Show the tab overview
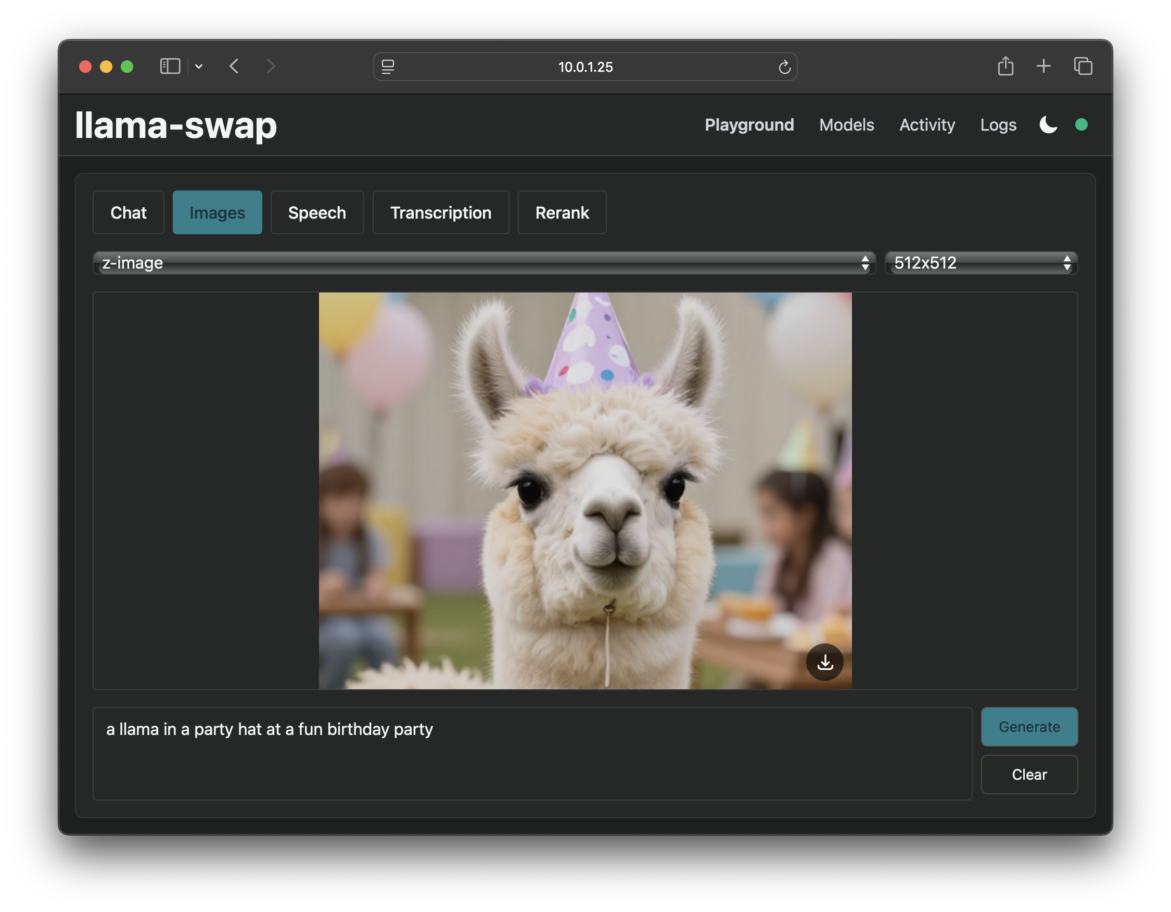Viewport: 1171px width, 912px height. click(1083, 67)
